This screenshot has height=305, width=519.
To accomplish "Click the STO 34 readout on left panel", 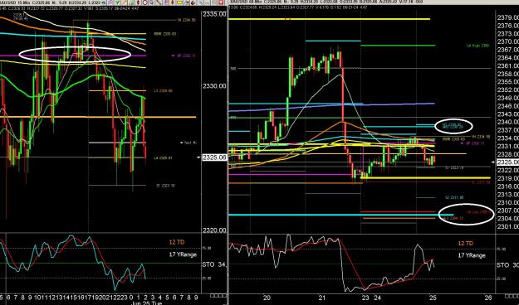I will click(x=214, y=264).
